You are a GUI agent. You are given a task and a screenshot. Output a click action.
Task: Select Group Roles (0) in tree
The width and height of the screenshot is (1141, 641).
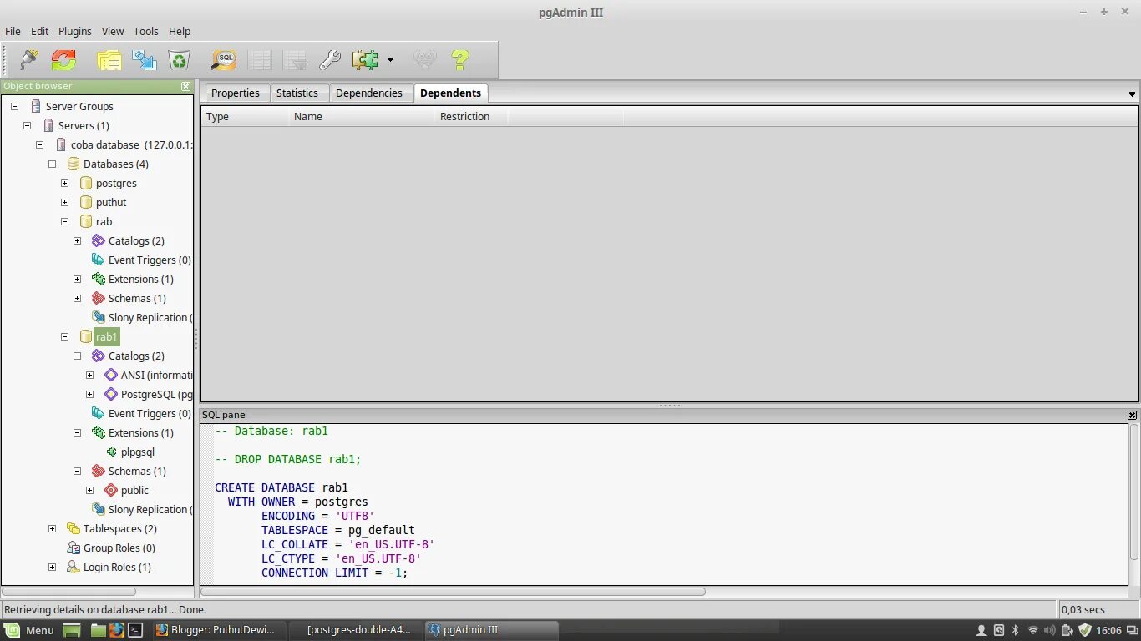pos(119,548)
